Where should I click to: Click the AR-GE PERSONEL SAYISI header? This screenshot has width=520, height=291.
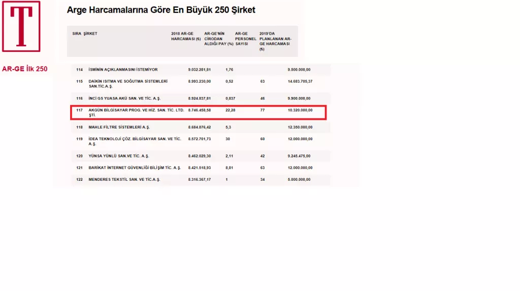tap(246, 39)
